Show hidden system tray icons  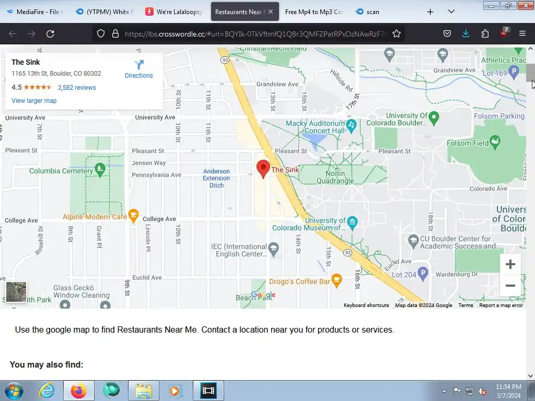click(444, 391)
